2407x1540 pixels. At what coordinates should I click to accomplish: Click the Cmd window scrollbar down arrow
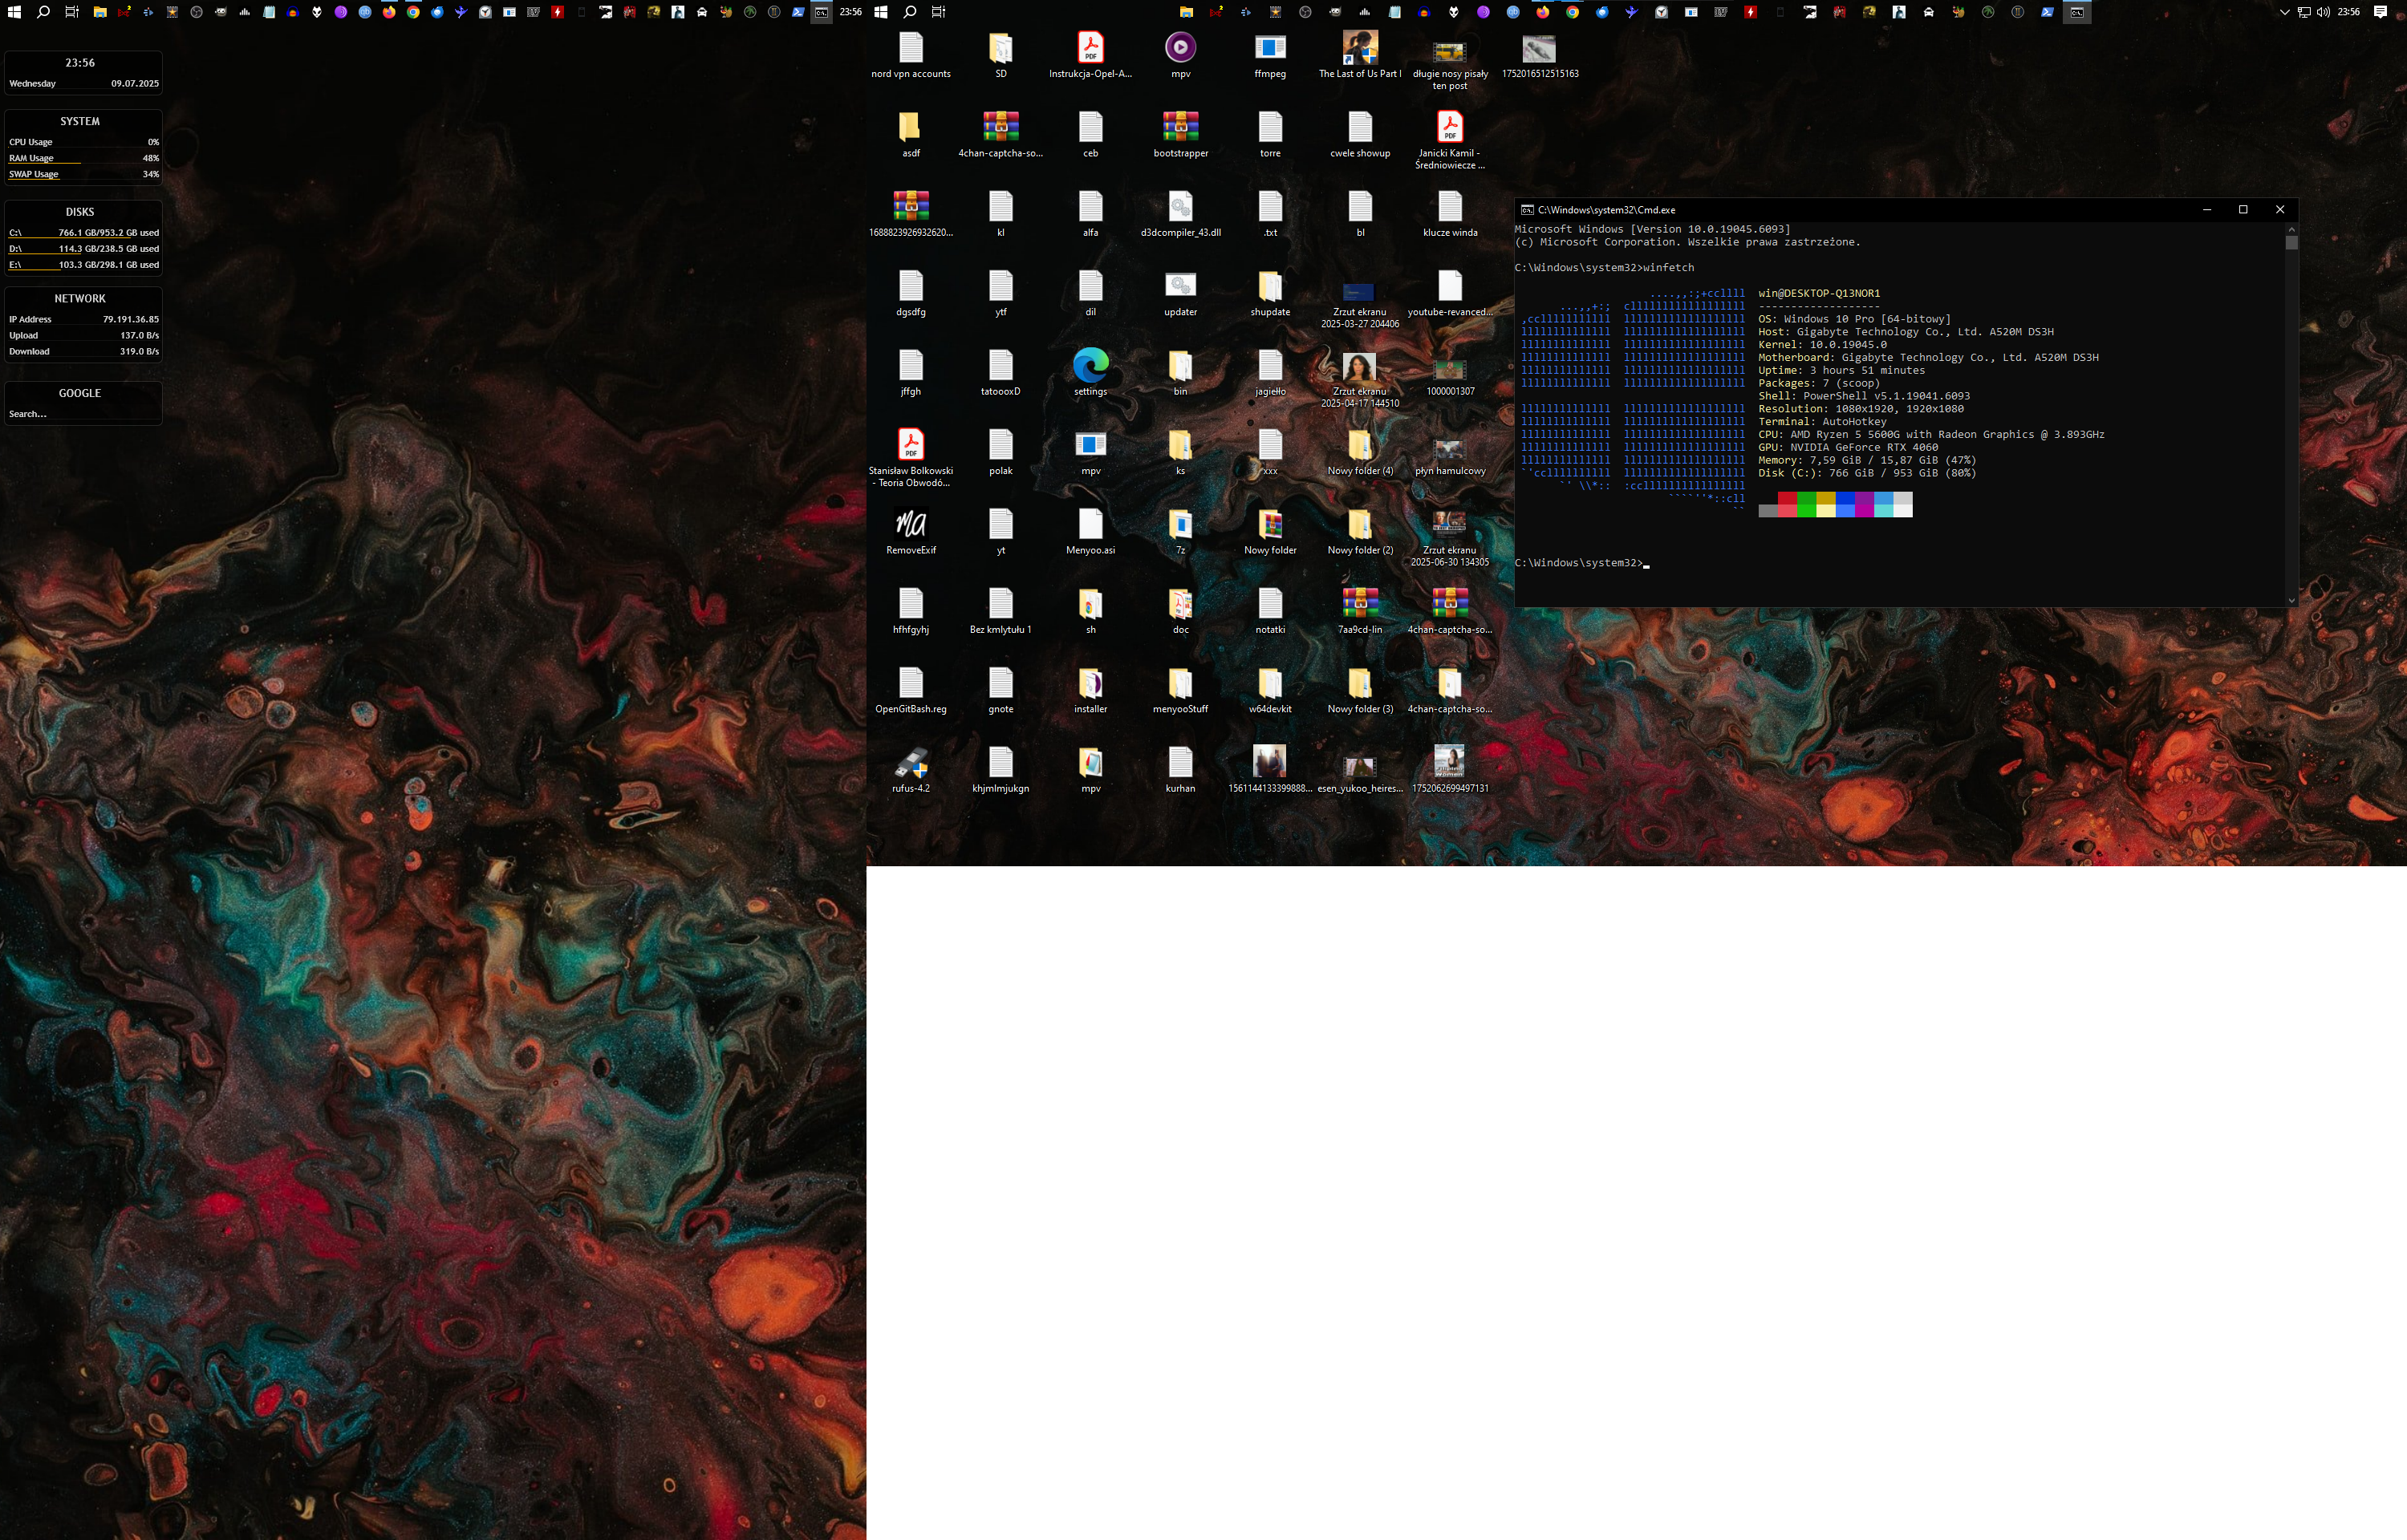2291,600
